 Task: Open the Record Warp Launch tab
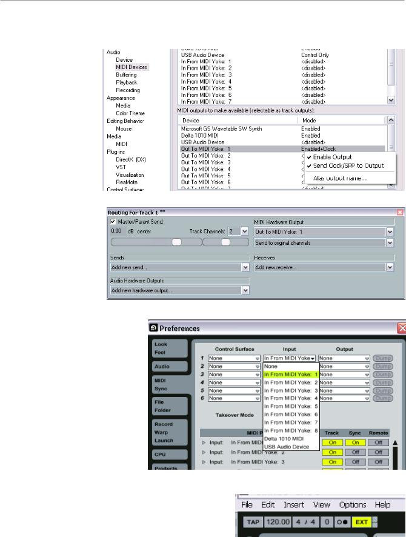pos(170,433)
